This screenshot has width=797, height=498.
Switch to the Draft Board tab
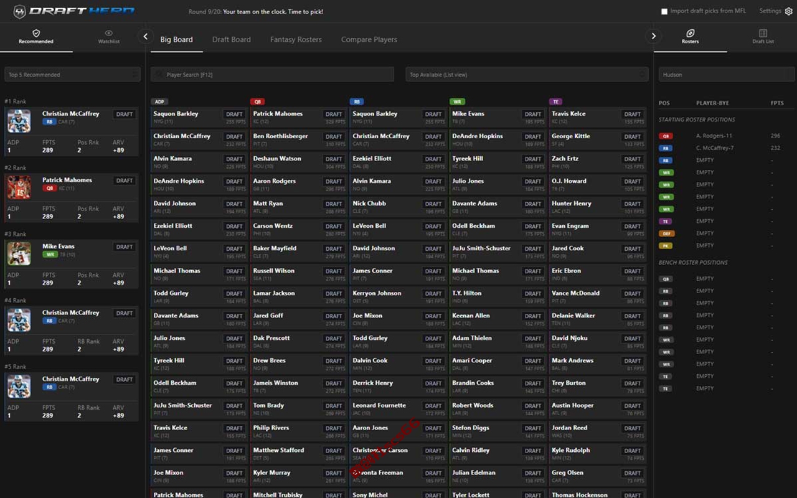coord(232,39)
